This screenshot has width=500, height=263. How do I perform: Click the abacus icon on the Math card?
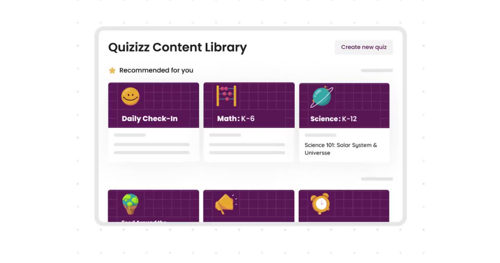point(226,96)
